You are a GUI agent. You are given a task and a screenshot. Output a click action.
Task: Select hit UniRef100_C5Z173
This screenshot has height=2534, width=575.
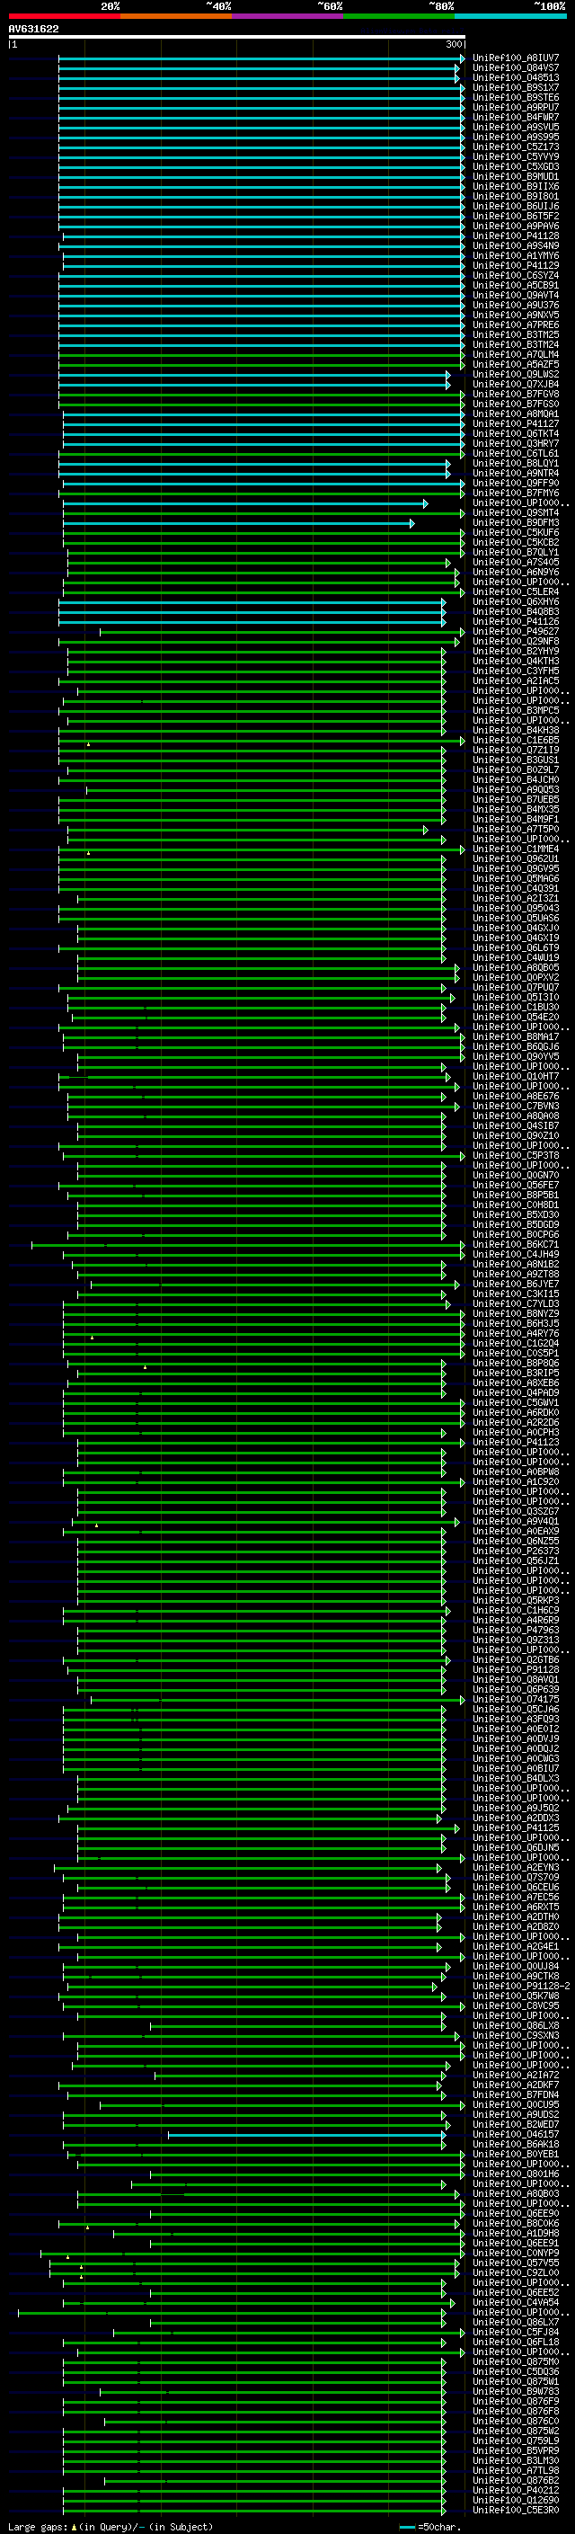(x=515, y=147)
